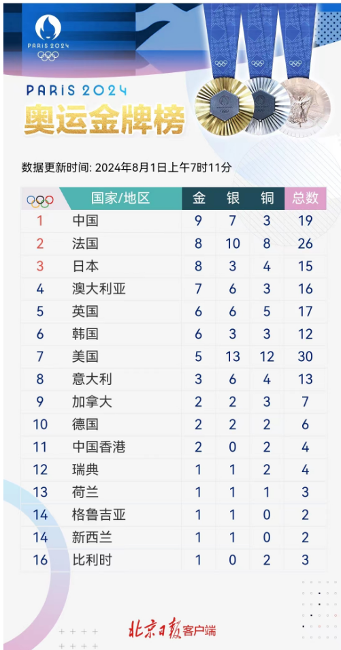Select the 铜 column header
The width and height of the screenshot is (341, 650).
click(267, 198)
